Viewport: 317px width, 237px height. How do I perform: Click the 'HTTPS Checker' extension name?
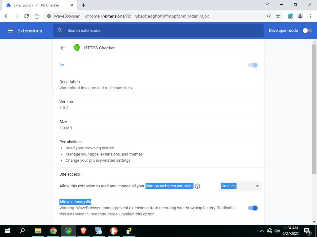[x=99, y=48]
